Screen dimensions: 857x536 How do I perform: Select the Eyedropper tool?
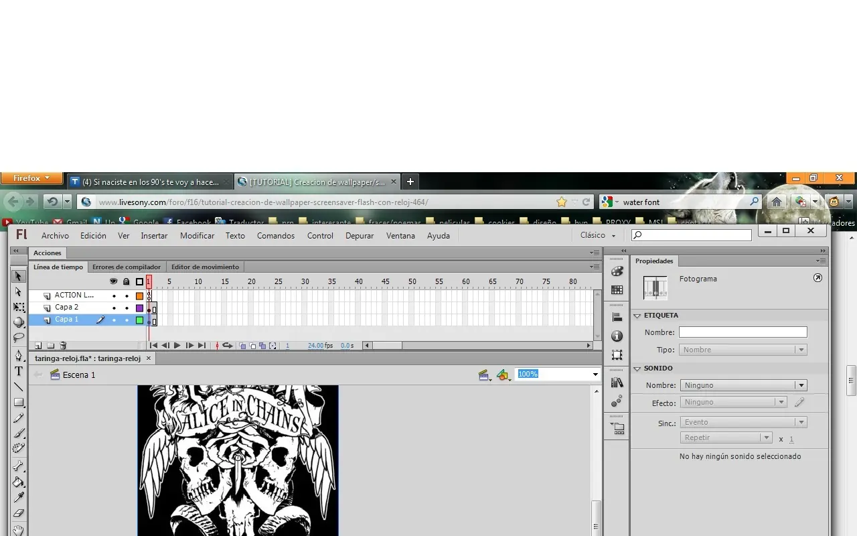click(x=19, y=497)
